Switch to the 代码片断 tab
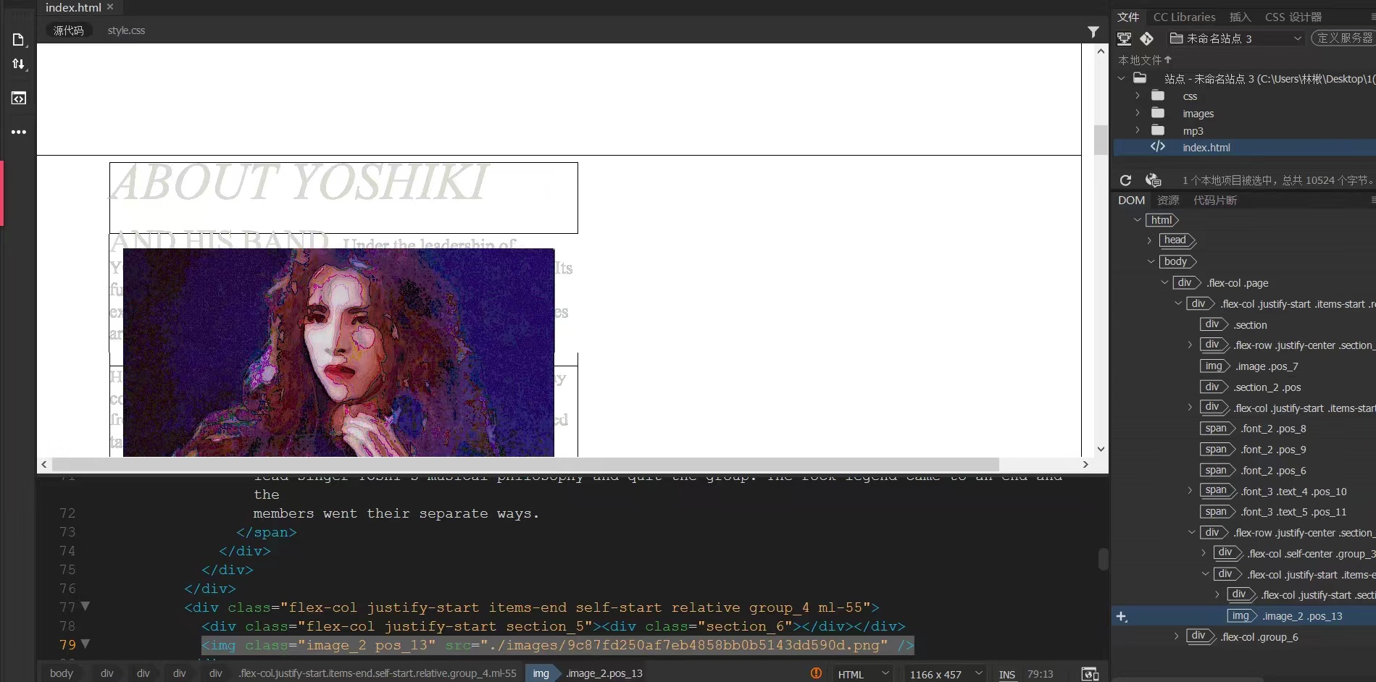1376x682 pixels. pyautogui.click(x=1215, y=200)
